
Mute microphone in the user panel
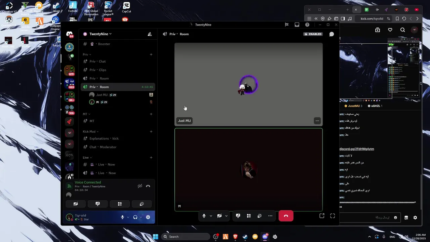click(123, 217)
